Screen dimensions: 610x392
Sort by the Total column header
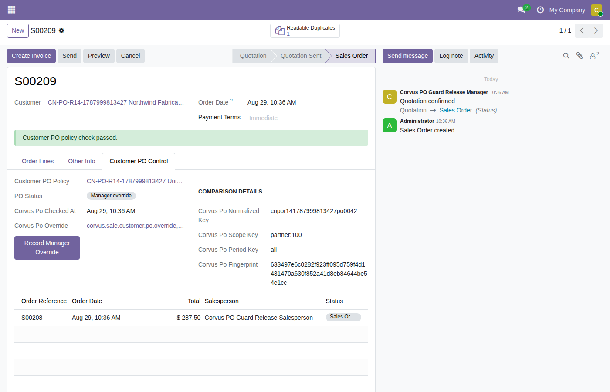pyautogui.click(x=194, y=301)
